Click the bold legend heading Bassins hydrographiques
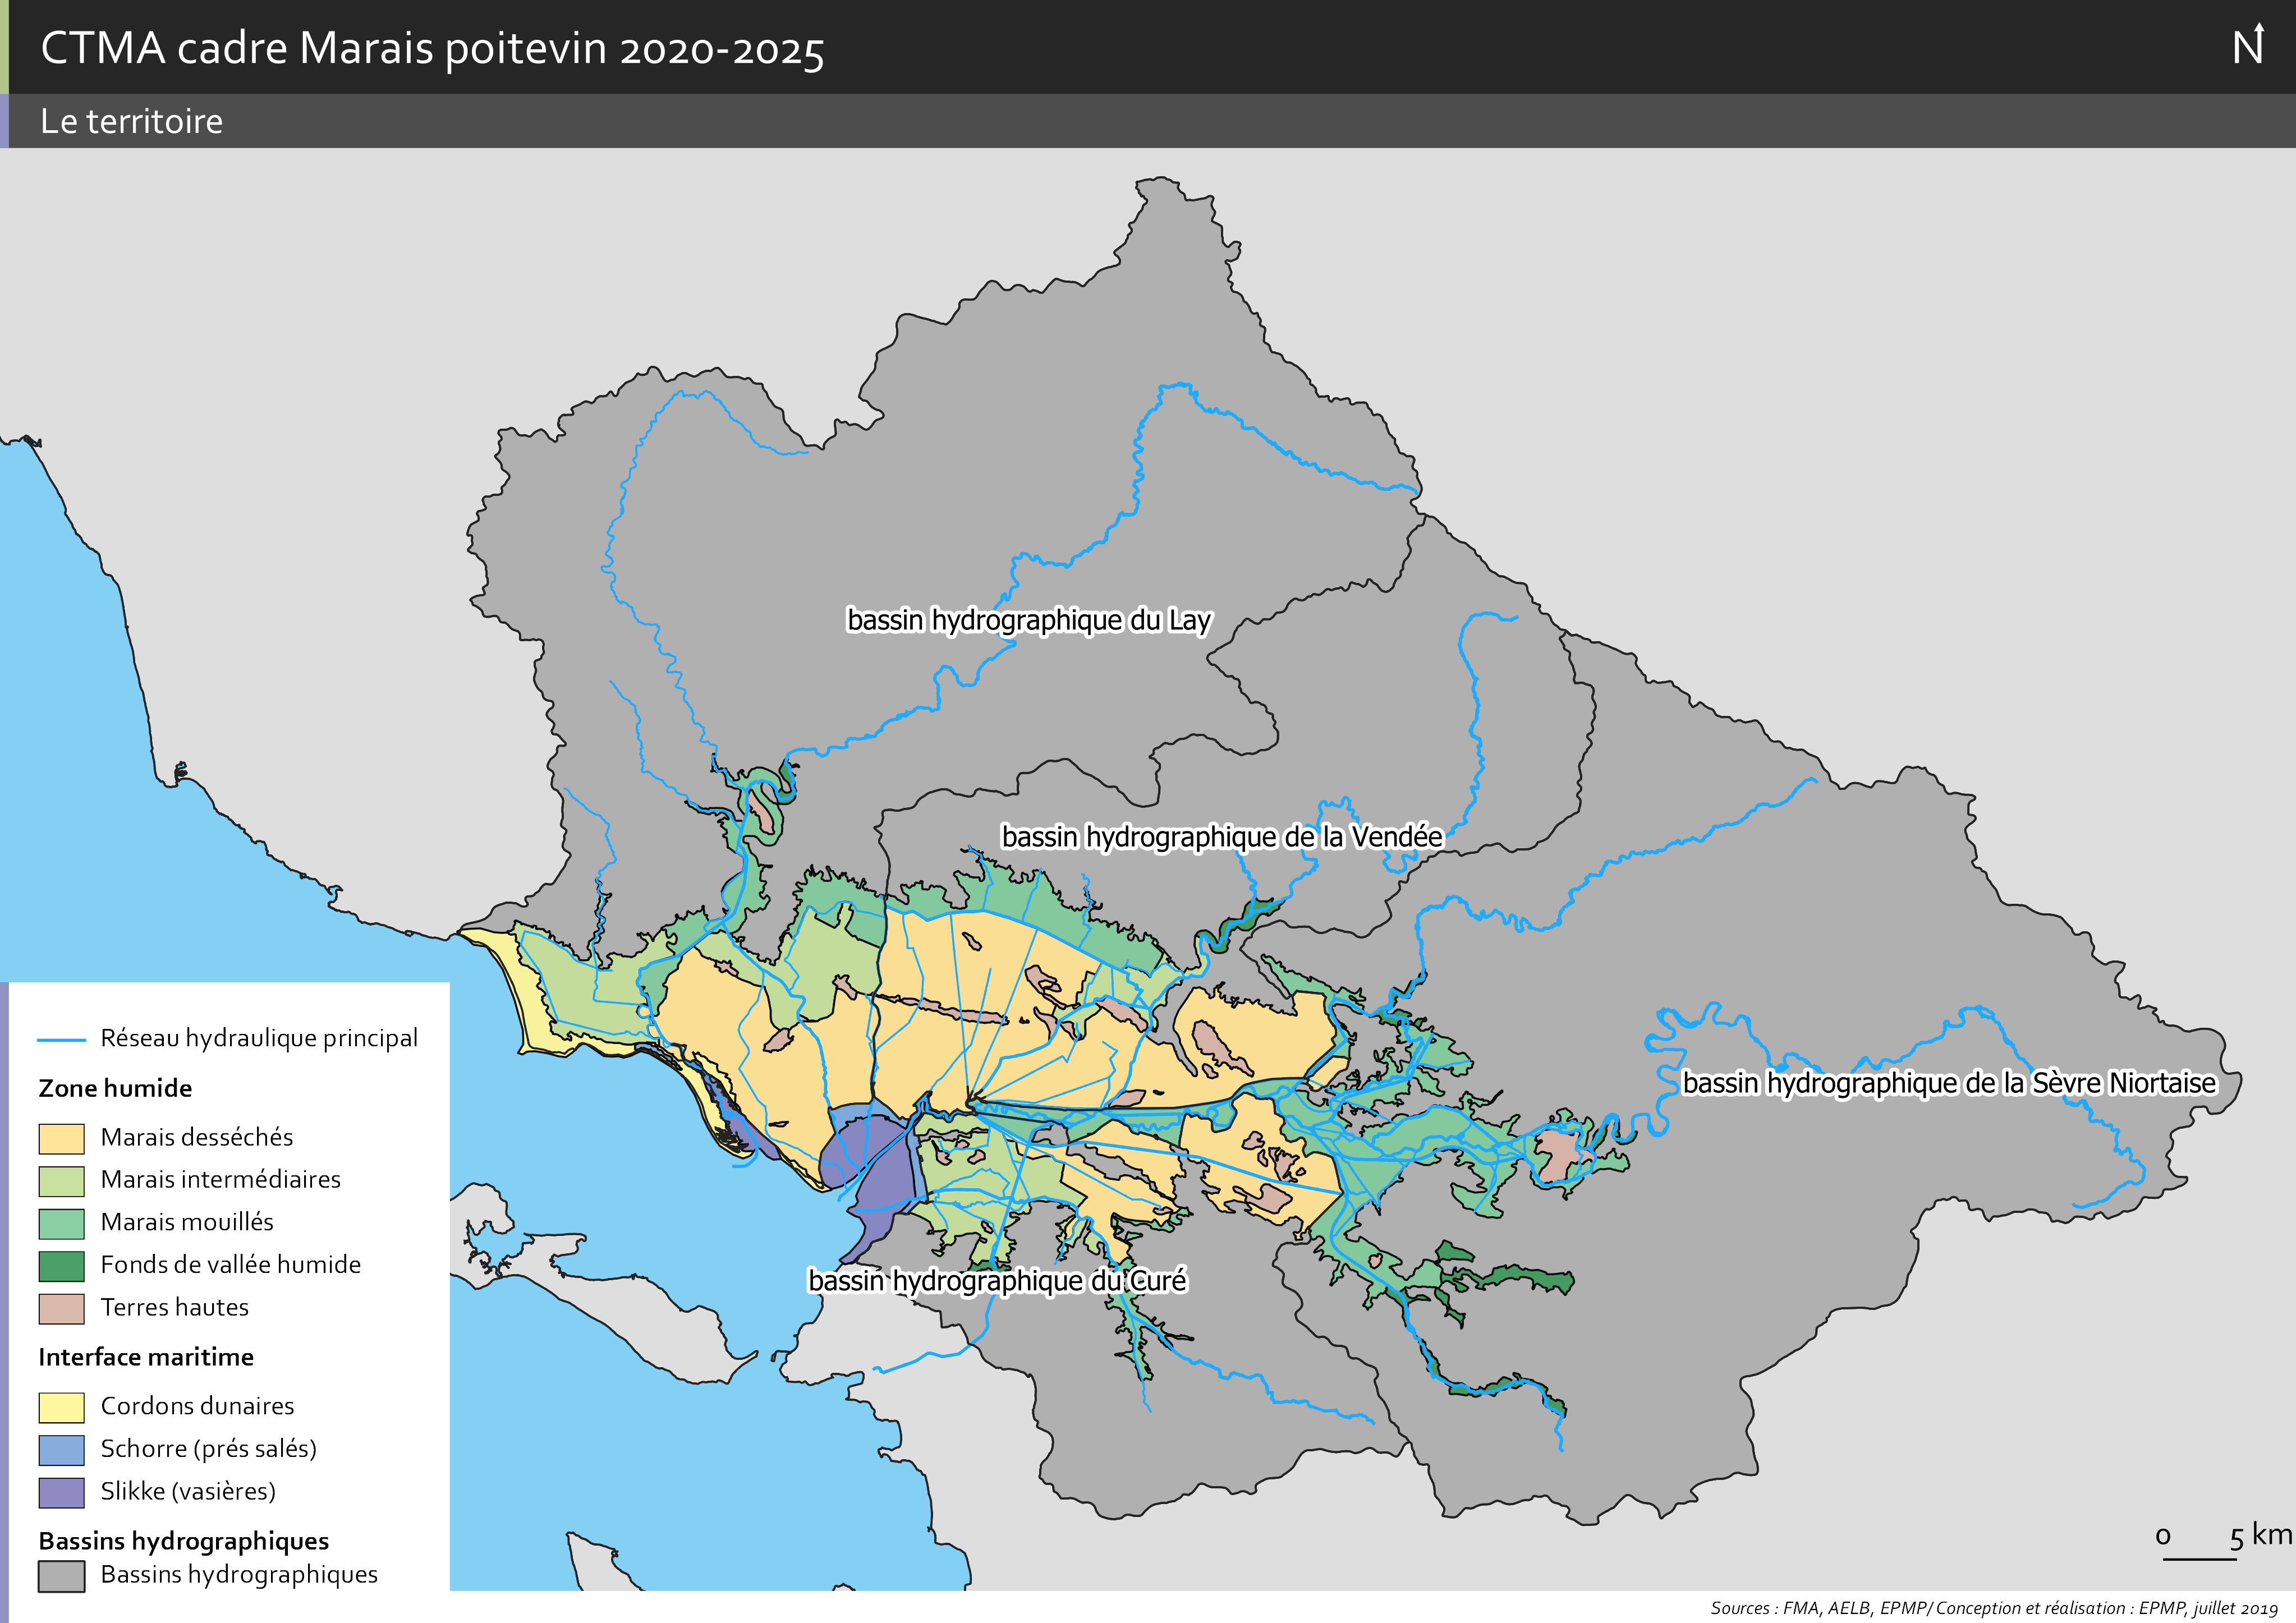 coord(184,1541)
